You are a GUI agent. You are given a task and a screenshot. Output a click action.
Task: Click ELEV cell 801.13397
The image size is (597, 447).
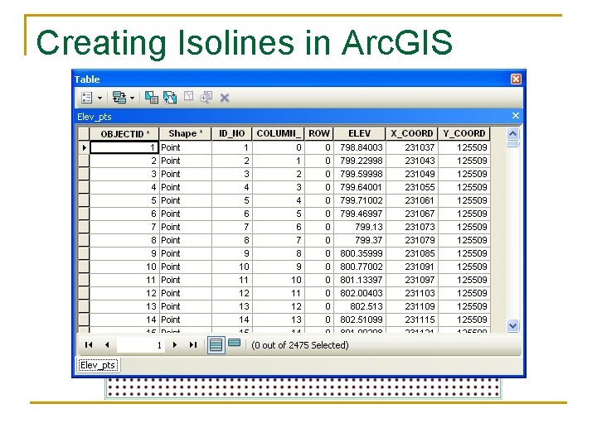pyautogui.click(x=359, y=280)
